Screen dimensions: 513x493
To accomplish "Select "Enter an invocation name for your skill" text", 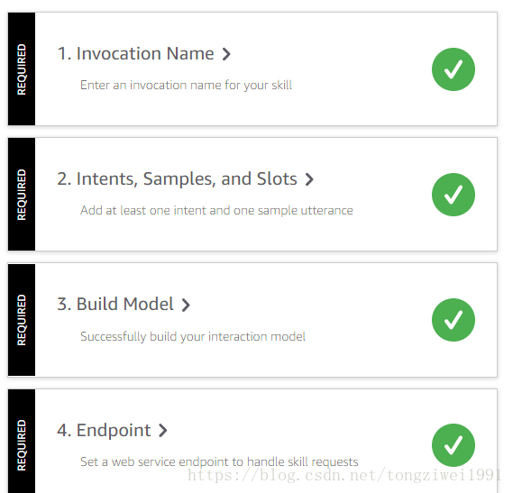I will point(186,86).
